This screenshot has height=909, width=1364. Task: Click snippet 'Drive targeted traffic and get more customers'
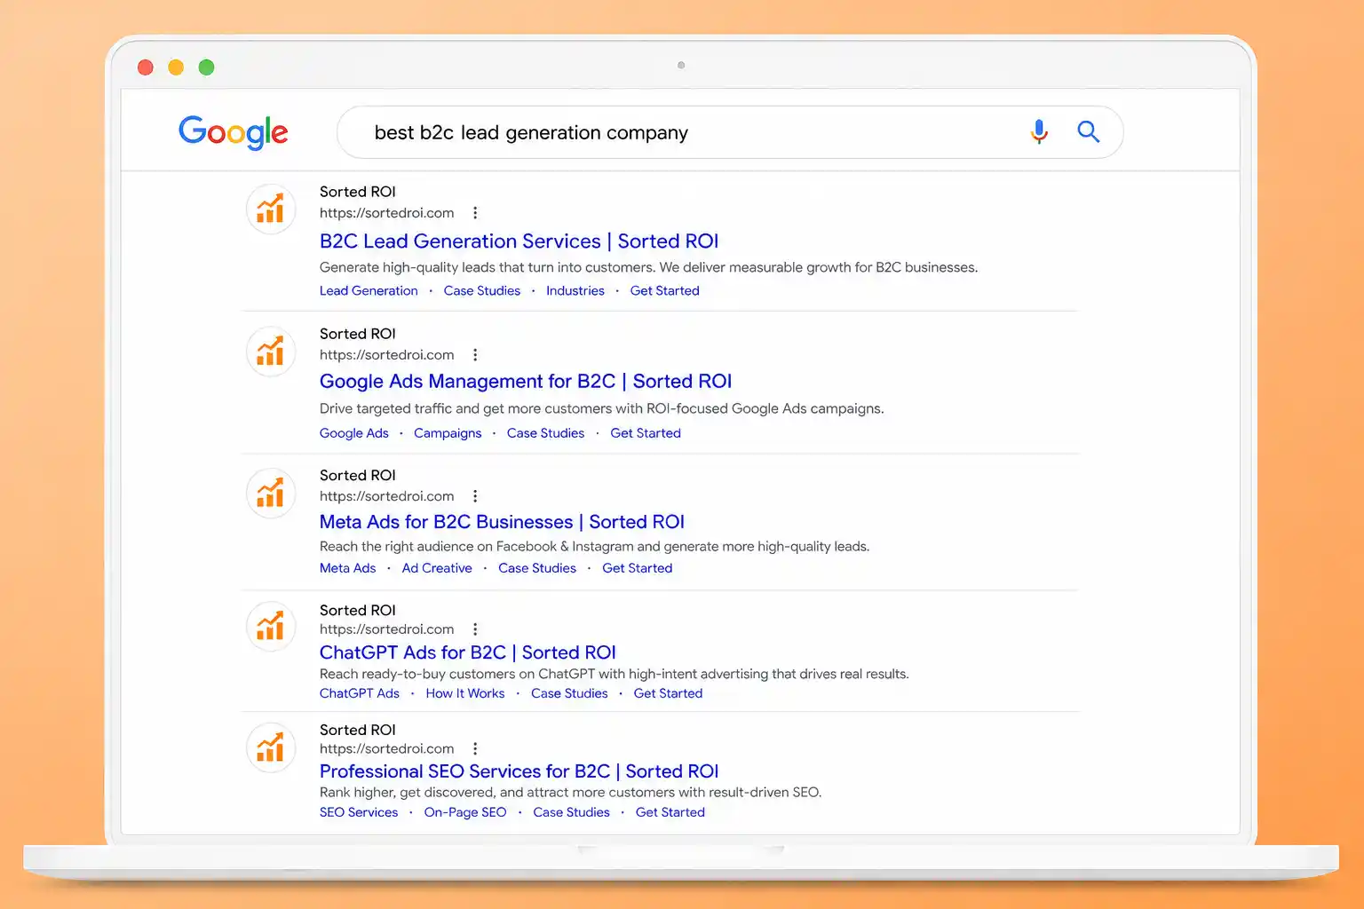point(465,408)
